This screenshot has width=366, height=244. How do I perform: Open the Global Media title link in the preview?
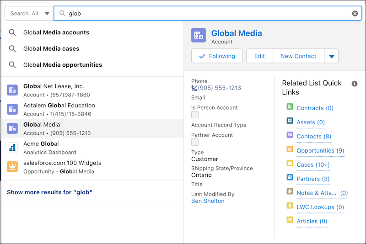237,33
